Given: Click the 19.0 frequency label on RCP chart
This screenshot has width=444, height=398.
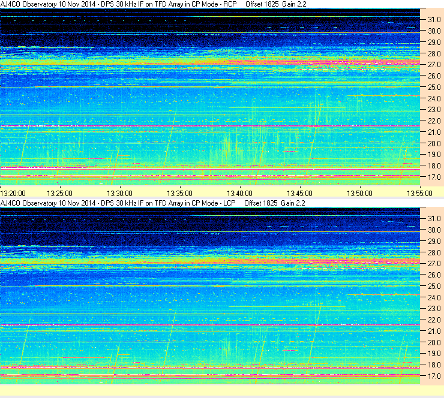Looking at the screenshot, I should pos(434,155).
